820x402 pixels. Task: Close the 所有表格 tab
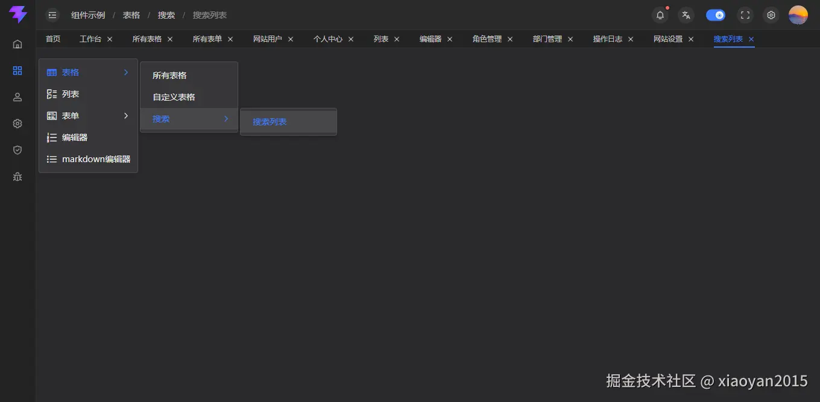tap(170, 39)
